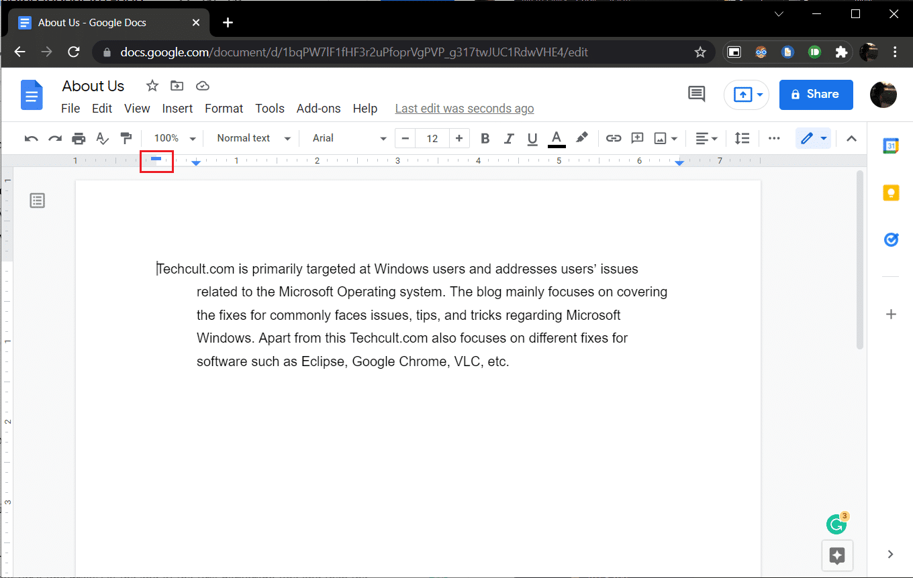913x578 pixels.
Task: Star the About Us document
Action: coord(152,86)
